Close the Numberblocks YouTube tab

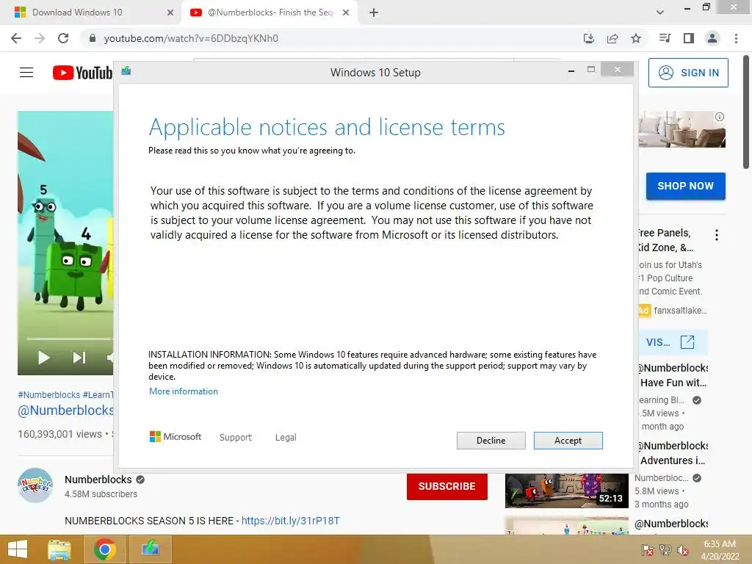tap(346, 12)
